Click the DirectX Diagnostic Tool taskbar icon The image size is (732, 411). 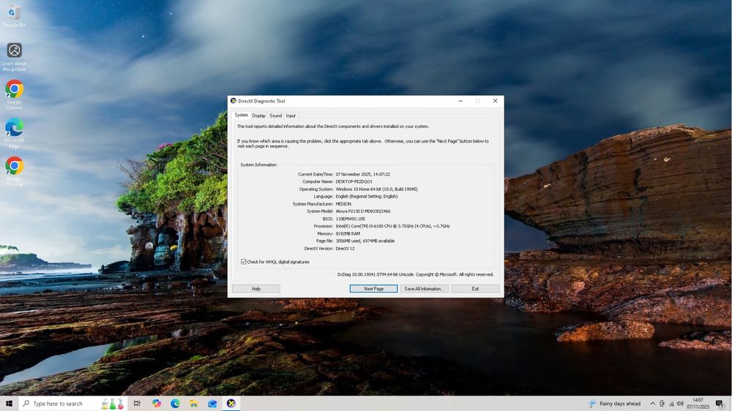tap(231, 404)
